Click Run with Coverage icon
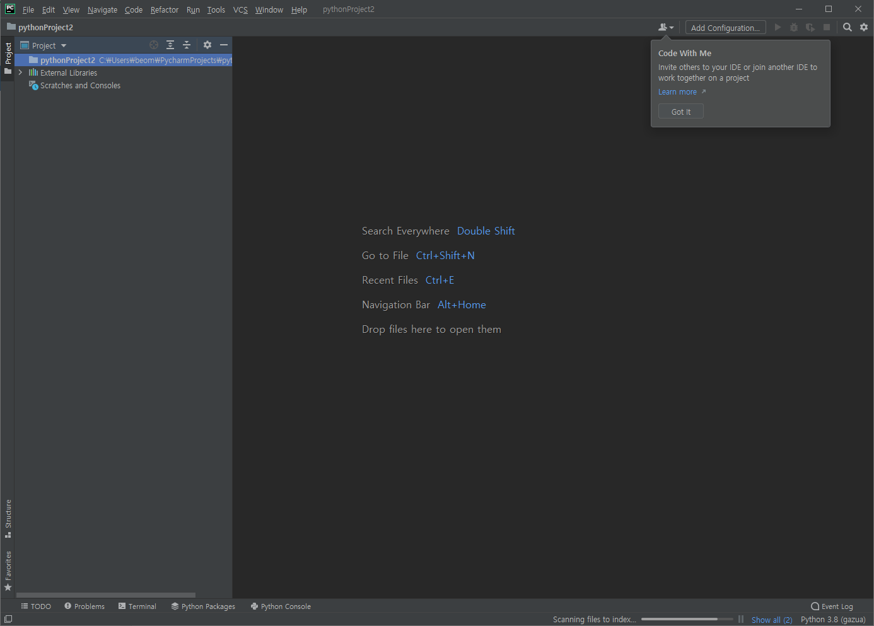 tap(810, 27)
